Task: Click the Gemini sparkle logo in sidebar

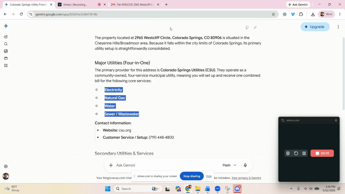Action: 6,26
